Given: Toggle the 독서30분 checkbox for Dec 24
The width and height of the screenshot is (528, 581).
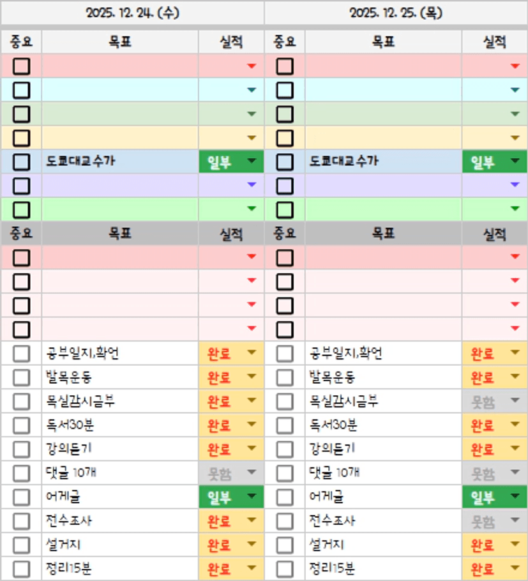Looking at the screenshot, I should 21,425.
